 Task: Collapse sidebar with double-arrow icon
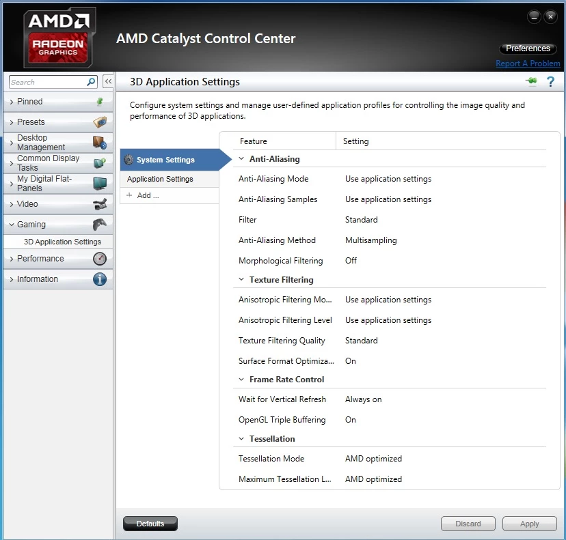108,81
